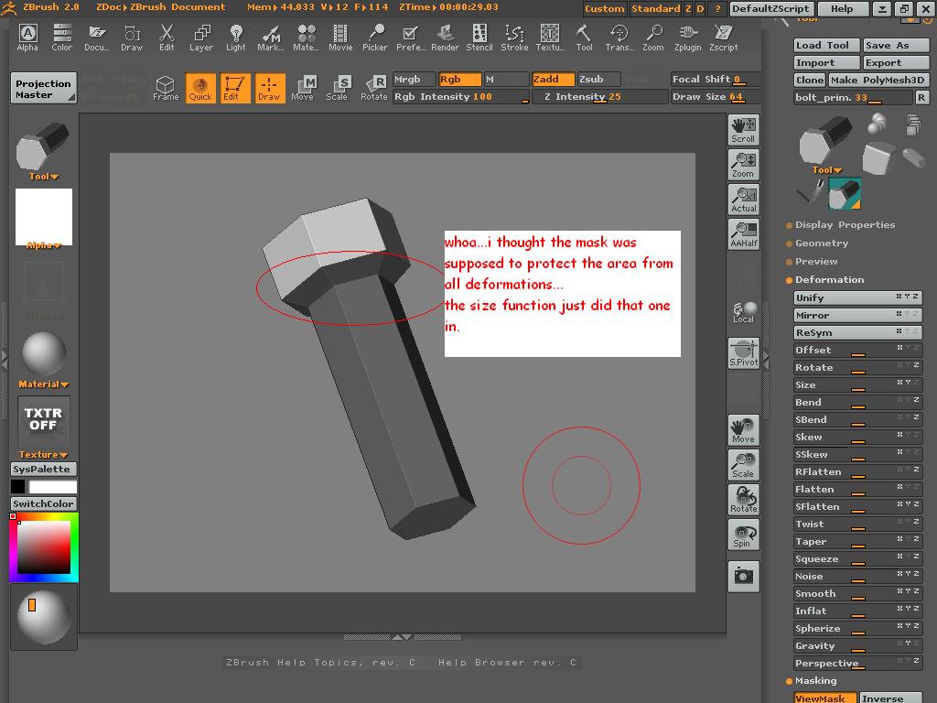Open the Edit palette scissors icon
937x703 pixels.
pos(167,38)
